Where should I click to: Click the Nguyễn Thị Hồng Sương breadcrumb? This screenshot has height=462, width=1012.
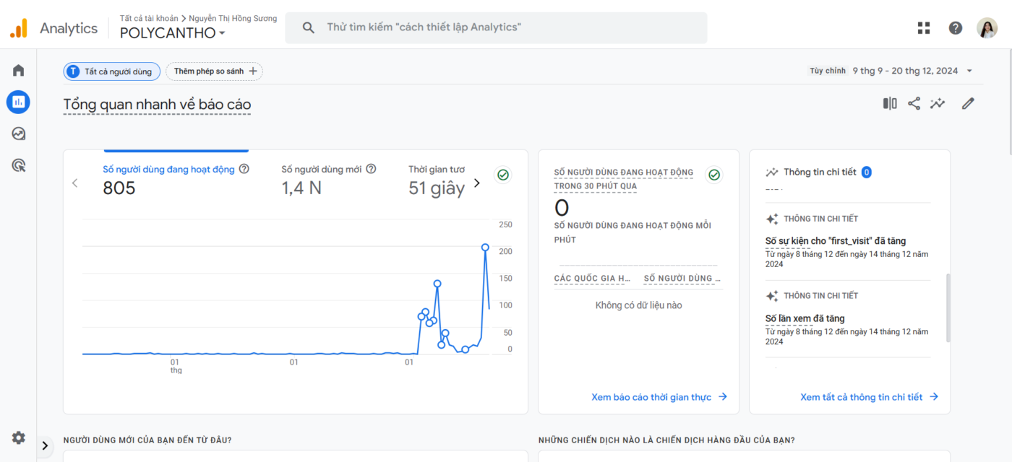click(x=233, y=18)
